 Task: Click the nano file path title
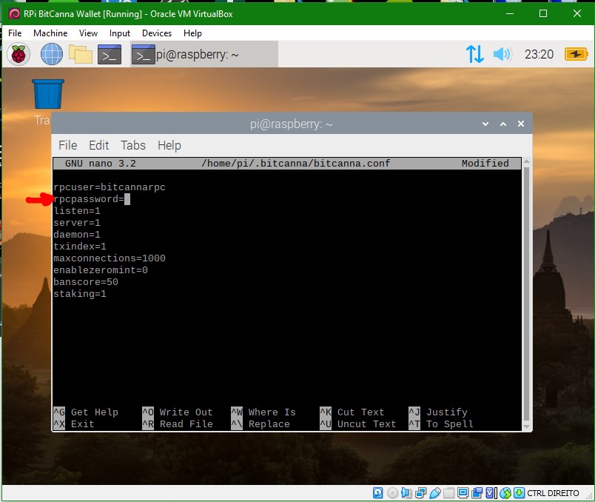[295, 164]
